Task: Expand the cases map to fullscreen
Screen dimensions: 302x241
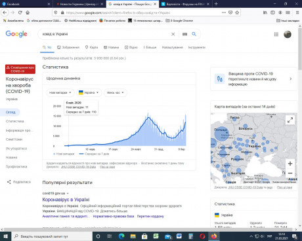Action: (290, 120)
